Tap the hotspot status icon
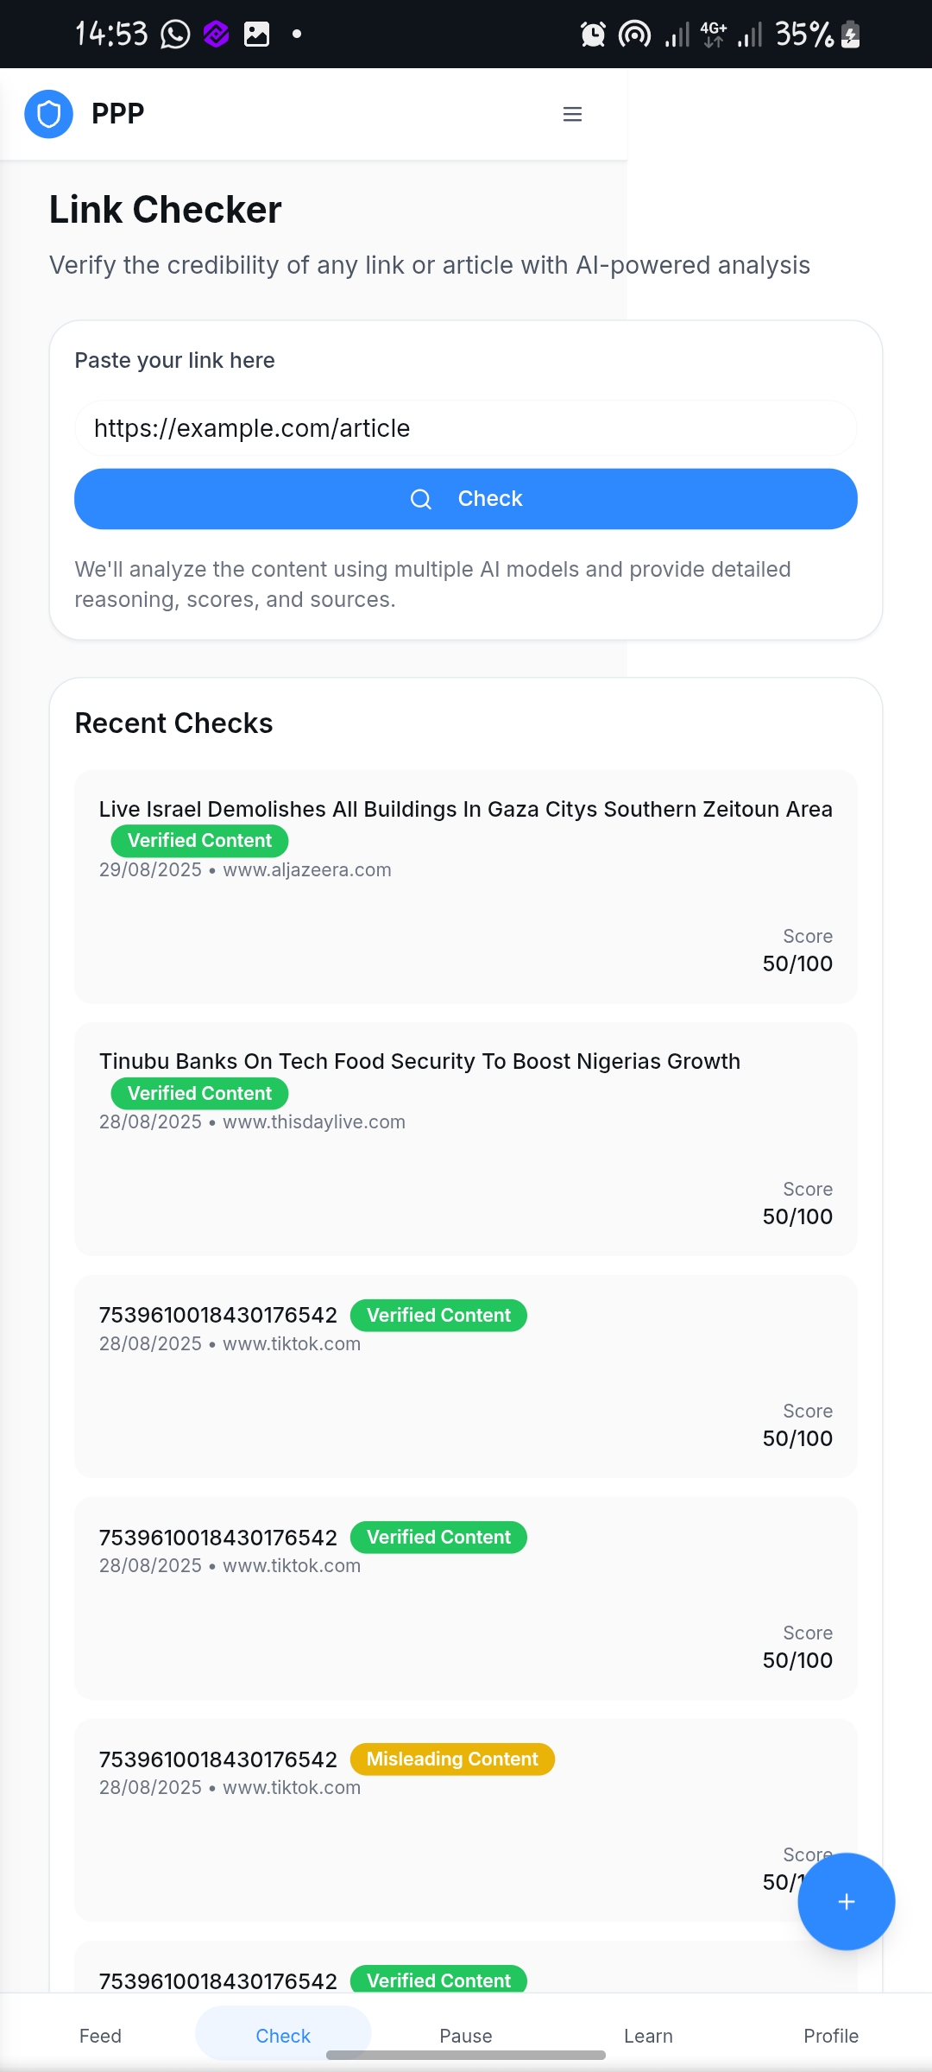 click(x=634, y=35)
